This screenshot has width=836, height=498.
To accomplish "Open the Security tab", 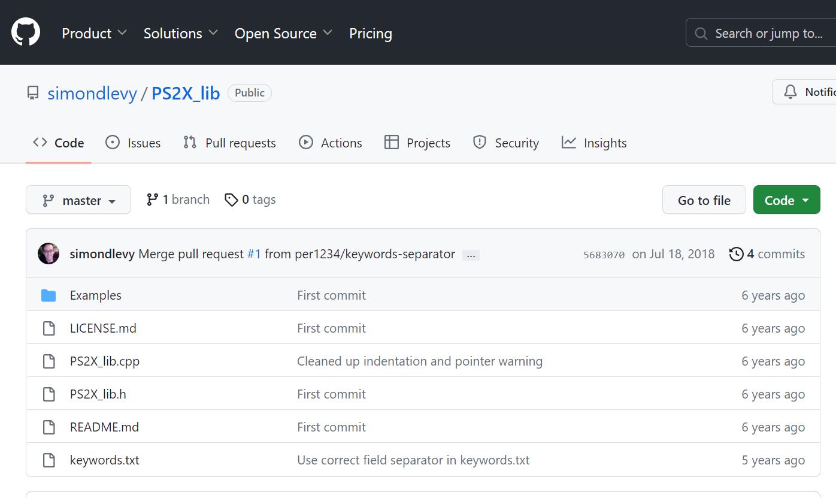I will tap(506, 143).
